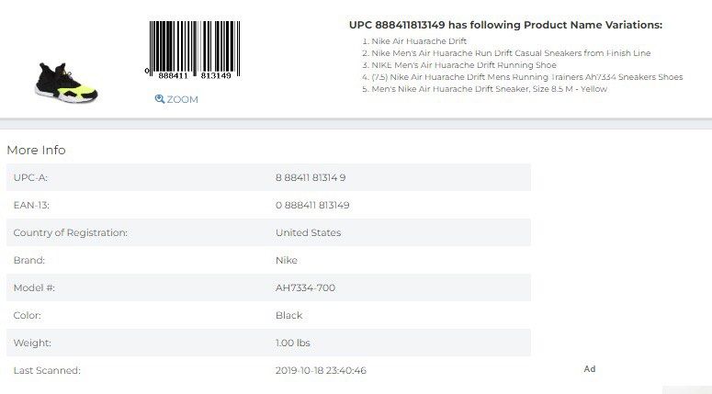This screenshot has width=712, height=394.
Task: Click the Black color value
Action: [x=288, y=315]
